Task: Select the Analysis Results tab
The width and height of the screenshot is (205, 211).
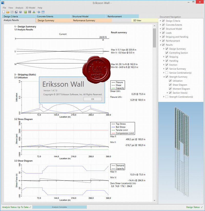Action: click(19, 20)
